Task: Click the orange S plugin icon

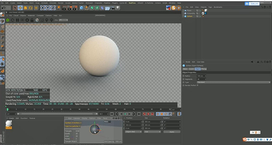Action: pos(173,8)
